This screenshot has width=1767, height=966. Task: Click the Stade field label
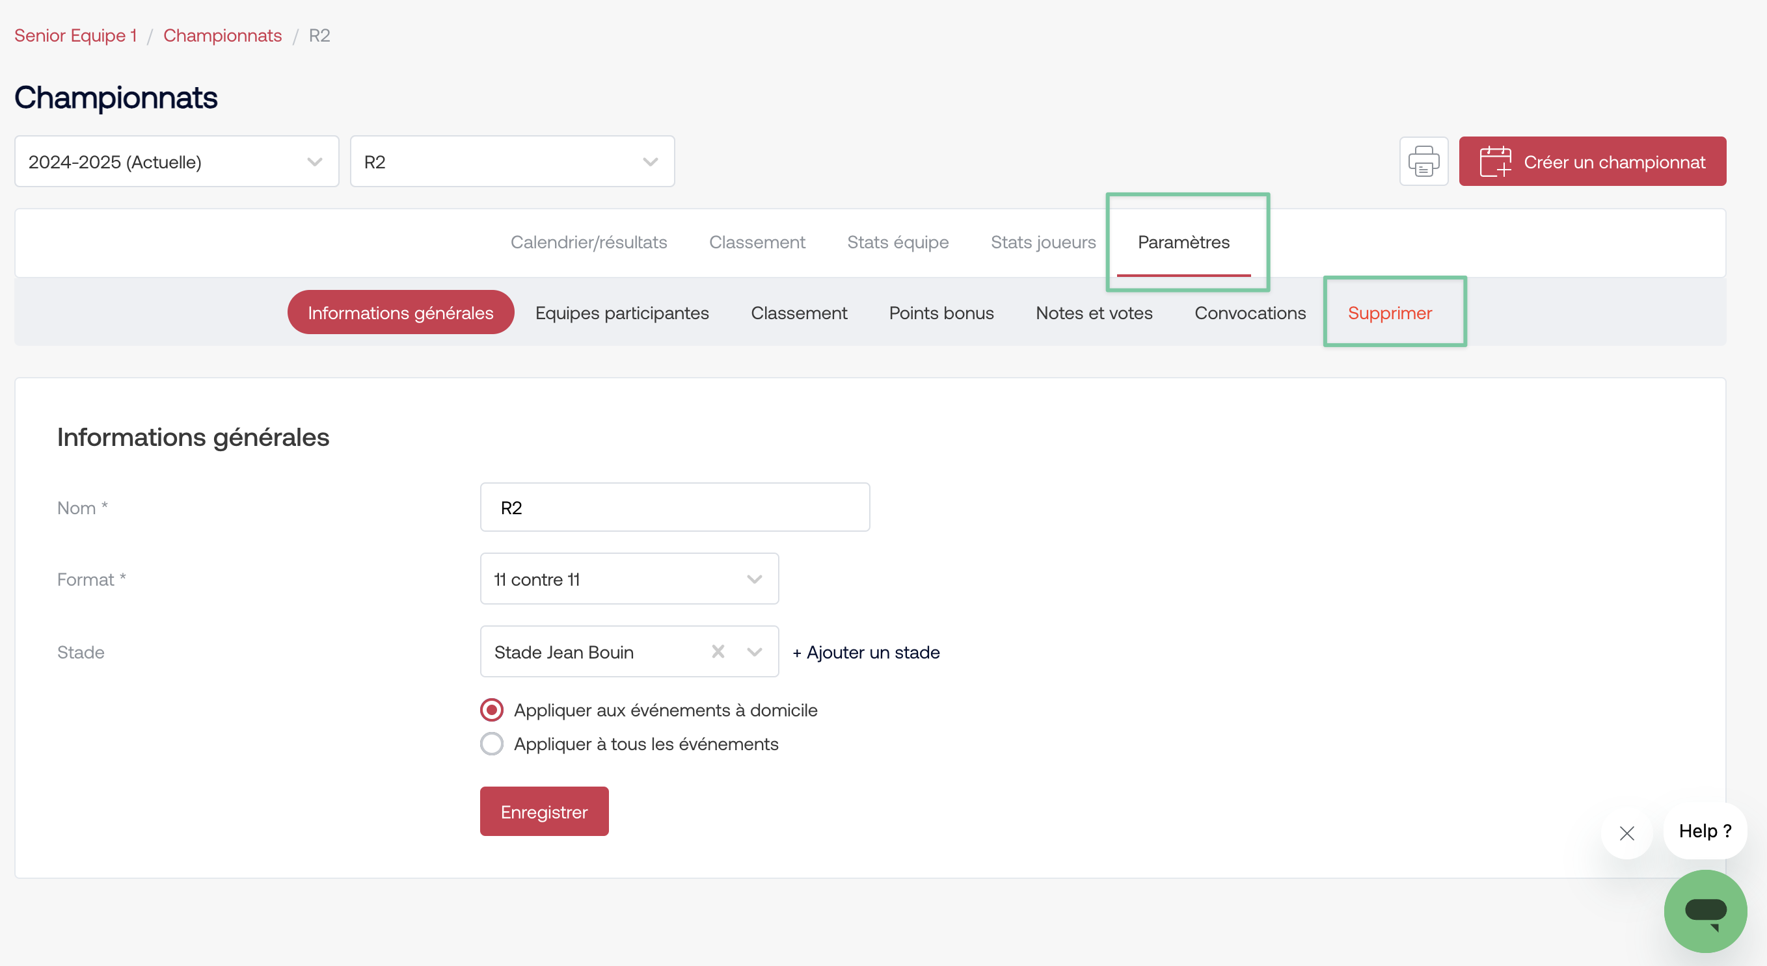[x=80, y=652]
